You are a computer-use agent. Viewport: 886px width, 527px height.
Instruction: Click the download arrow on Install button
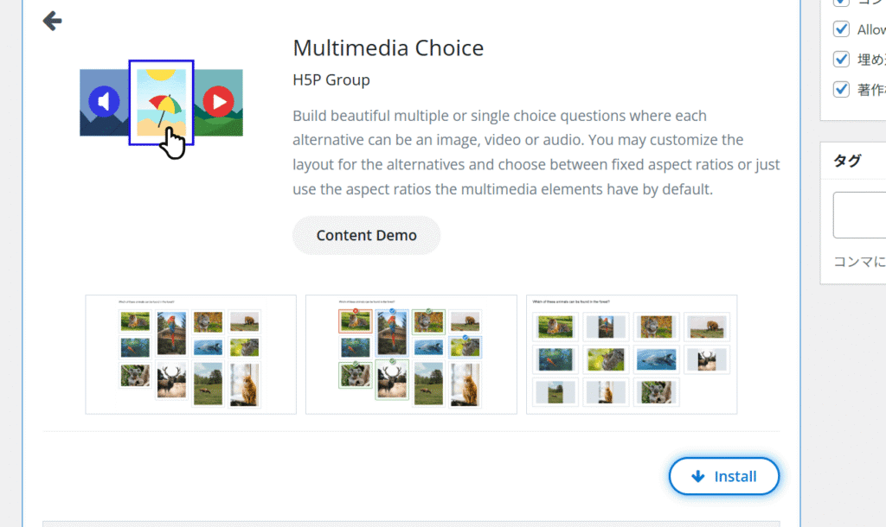pyautogui.click(x=698, y=477)
